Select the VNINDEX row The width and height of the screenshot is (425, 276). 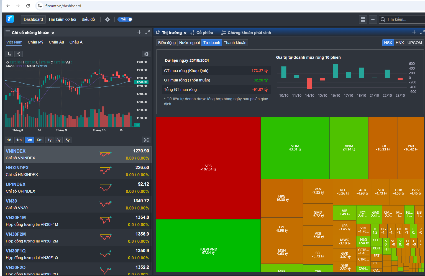[77, 154]
